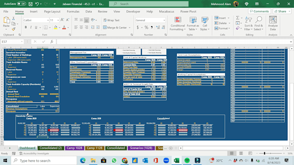The image size is (294, 165).
Task: Apply the red font color
Action: pos(64,28)
